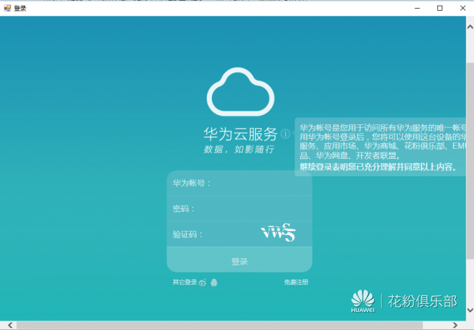Minimize the 登录 window
474x330 pixels.
(x=417, y=8)
